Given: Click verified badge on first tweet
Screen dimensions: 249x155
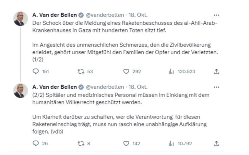Looking at the screenshot, I should pyautogui.click(x=81, y=15).
